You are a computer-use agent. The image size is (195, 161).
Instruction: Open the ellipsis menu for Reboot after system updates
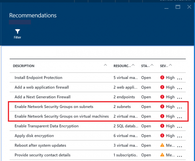179,146
